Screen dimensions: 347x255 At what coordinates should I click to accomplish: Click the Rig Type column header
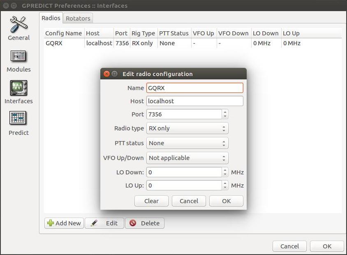[x=143, y=33]
